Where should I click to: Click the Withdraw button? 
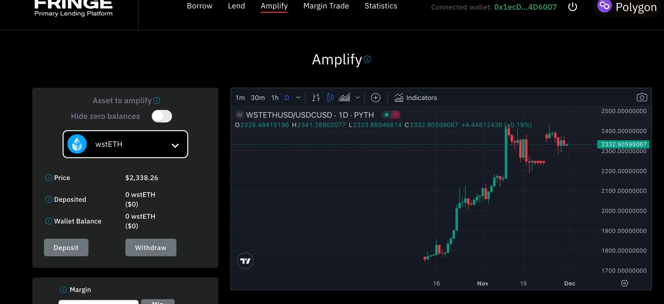pyautogui.click(x=150, y=247)
